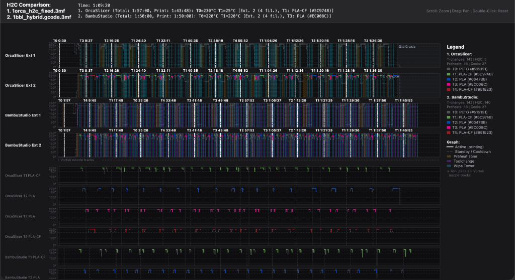This screenshot has height=280, width=515.
Task: Click T2 48:18 marker above OrcaSlicer Ext 2
Action: [215, 70]
